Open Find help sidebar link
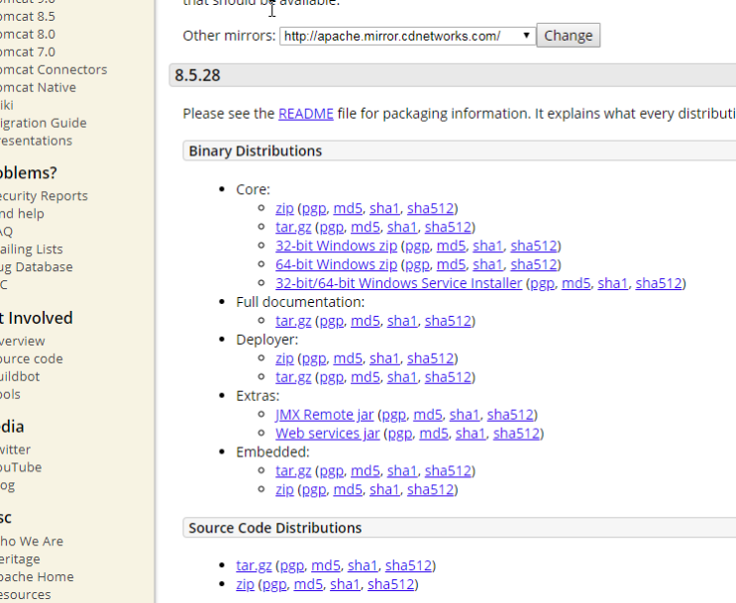736x603 pixels. pos(22,214)
